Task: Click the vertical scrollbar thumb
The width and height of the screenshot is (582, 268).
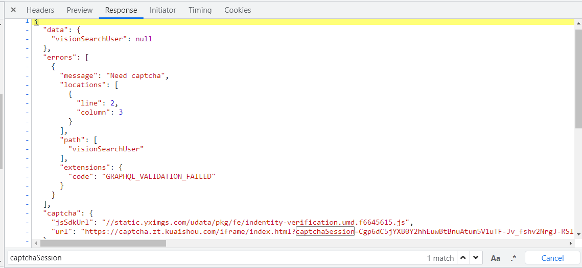Action: (578, 78)
